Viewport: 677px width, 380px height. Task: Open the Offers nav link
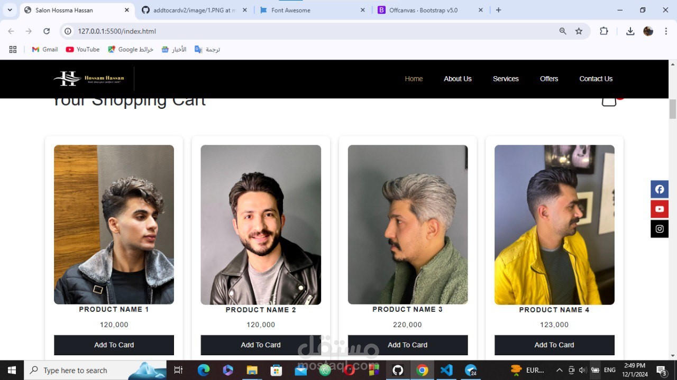coord(549,79)
